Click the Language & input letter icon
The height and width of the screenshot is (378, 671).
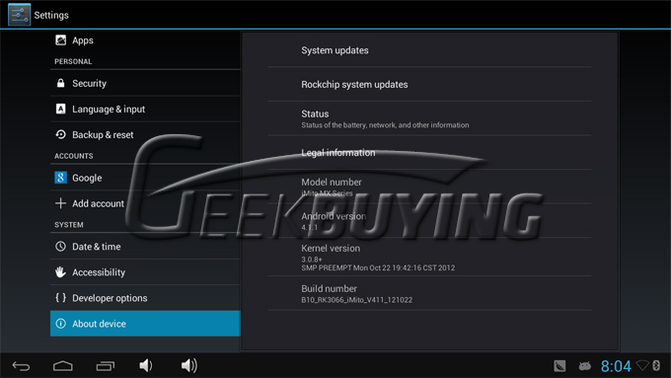tap(61, 109)
